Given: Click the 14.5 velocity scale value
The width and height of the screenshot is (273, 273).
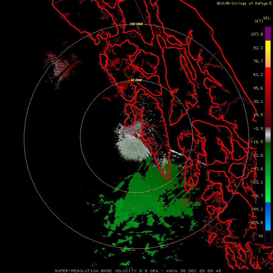Looking at the screenshot, I should [258, 115].
